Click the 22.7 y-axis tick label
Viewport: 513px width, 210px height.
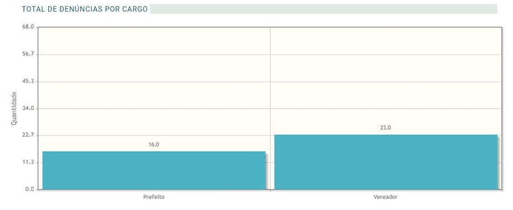point(28,135)
